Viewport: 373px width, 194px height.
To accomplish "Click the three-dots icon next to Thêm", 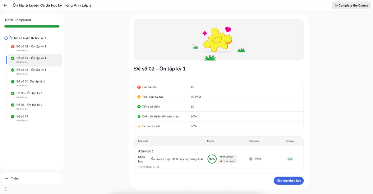I will click(x=7, y=178).
